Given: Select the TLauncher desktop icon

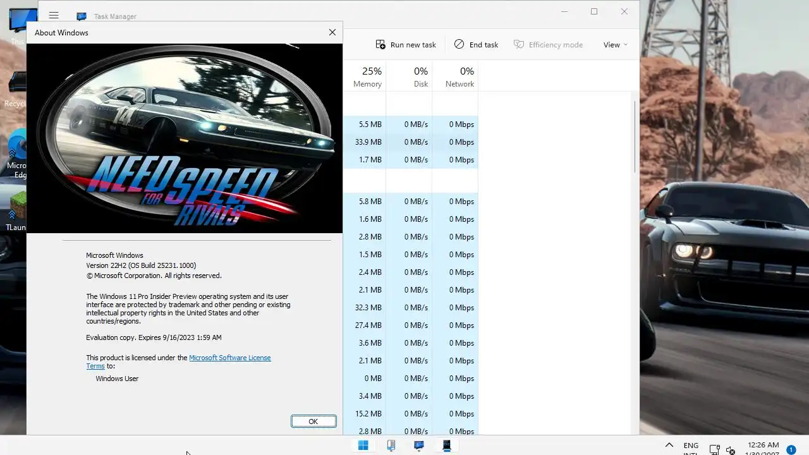Looking at the screenshot, I should click(x=16, y=212).
